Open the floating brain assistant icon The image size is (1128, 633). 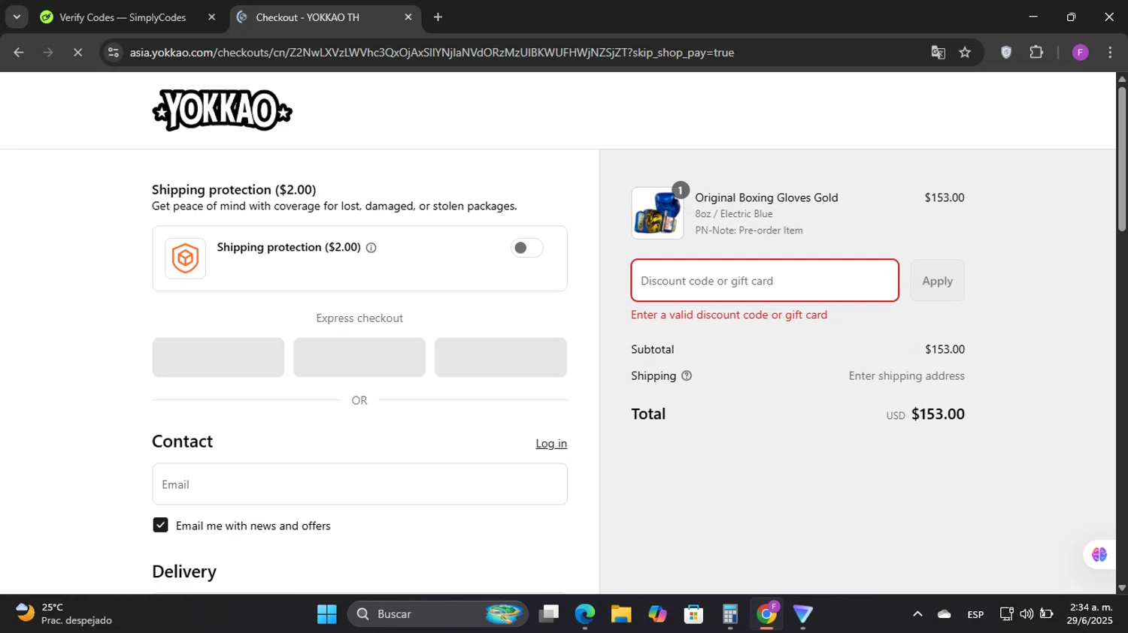pos(1099,554)
